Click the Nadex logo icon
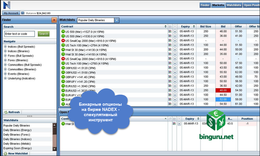Image resolution: width=260 pixels, height=156 pixels. tap(7, 5)
